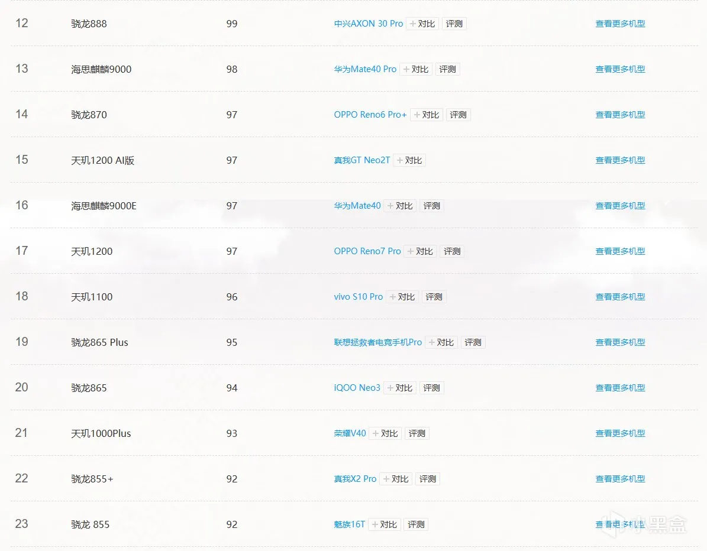Add 魅族16T to 对比
The height and width of the screenshot is (551, 707).
(x=384, y=524)
